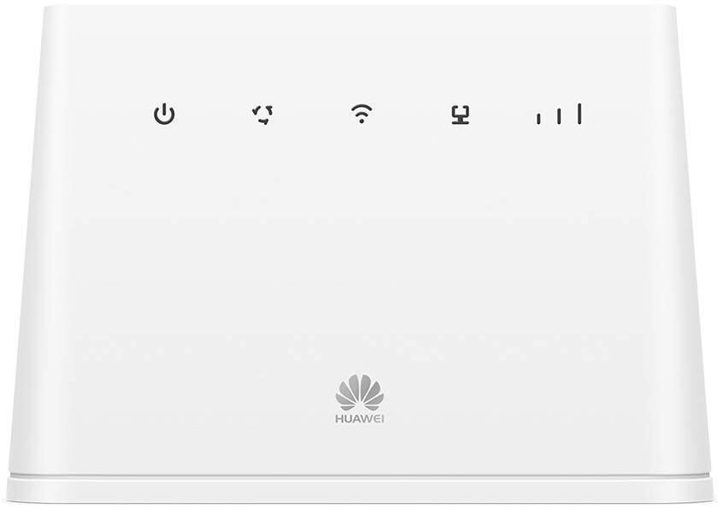718x508 pixels.
Task: Click the dot beneath the Wi-Fi arcs
Action: pos(362,121)
